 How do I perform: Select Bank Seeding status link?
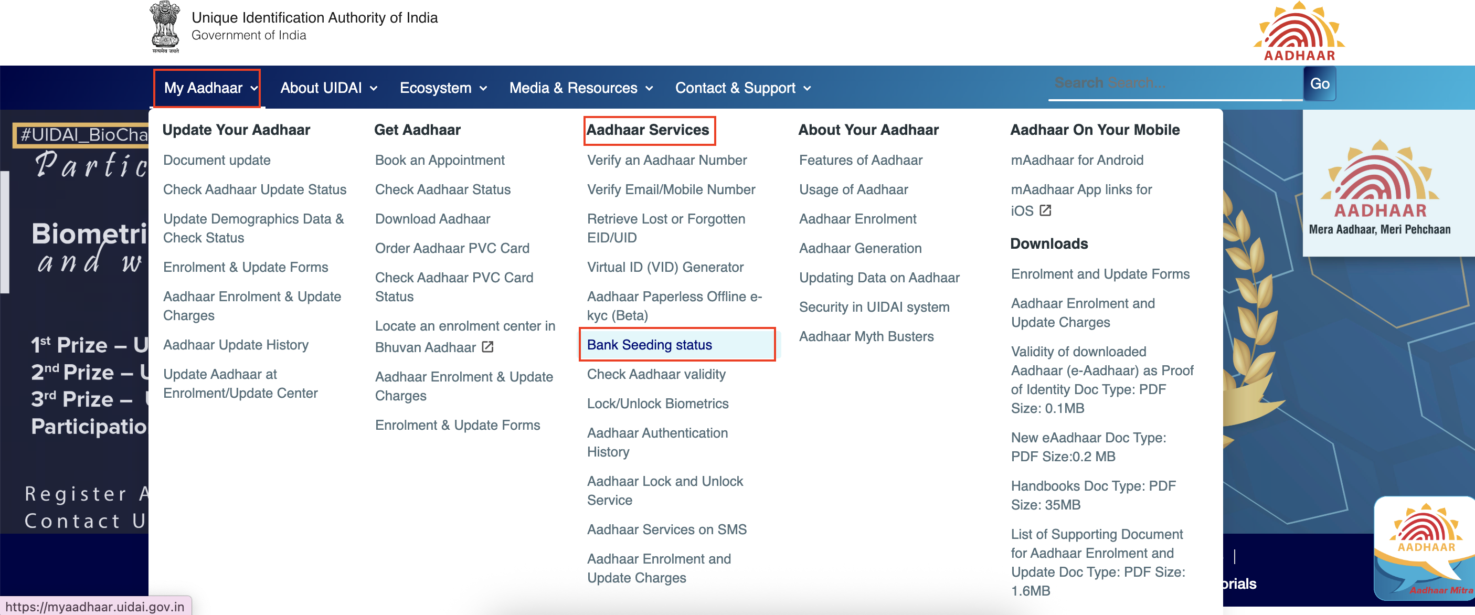coord(649,345)
